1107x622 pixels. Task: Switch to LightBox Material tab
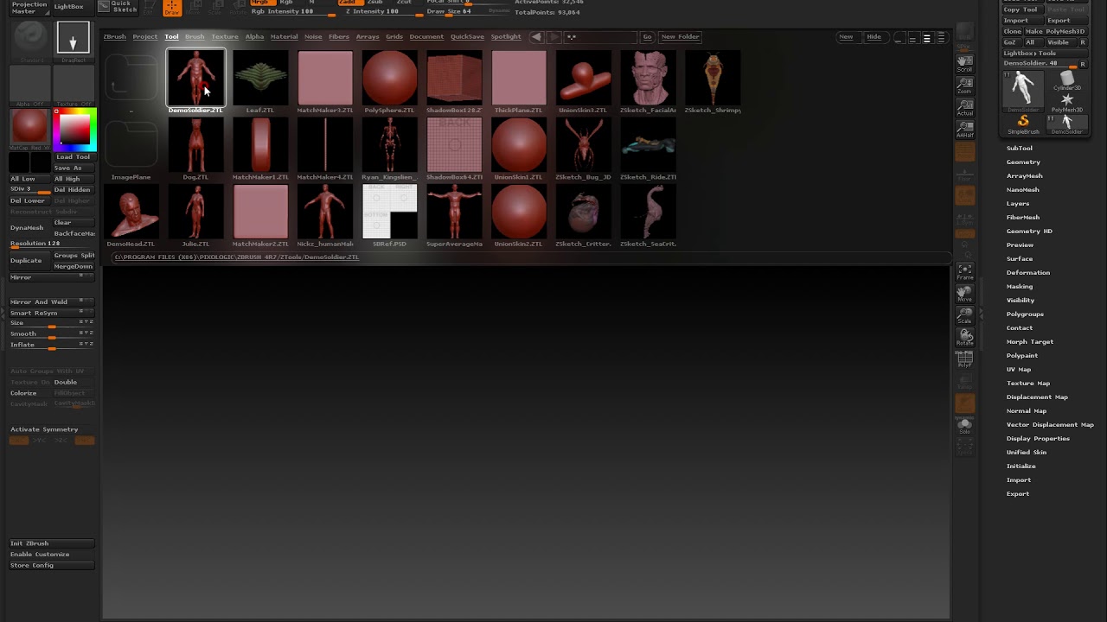tap(284, 36)
